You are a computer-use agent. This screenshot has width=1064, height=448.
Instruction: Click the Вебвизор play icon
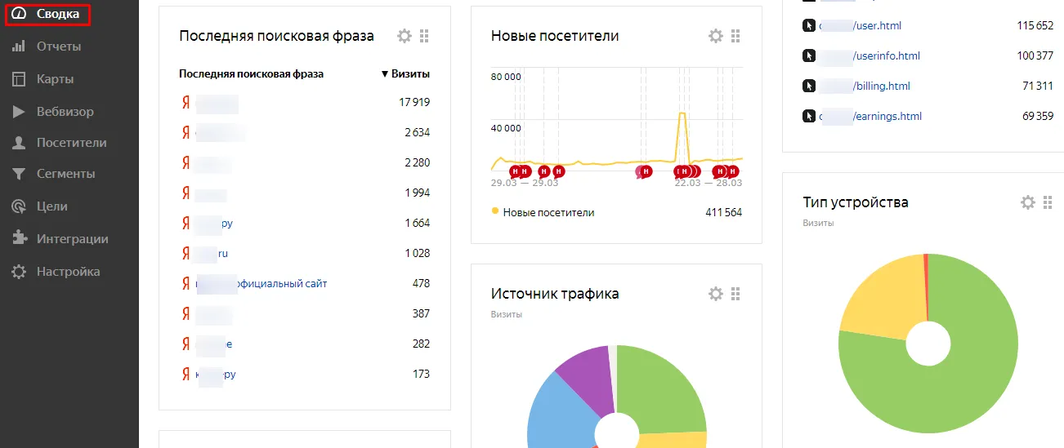pyautogui.click(x=19, y=112)
